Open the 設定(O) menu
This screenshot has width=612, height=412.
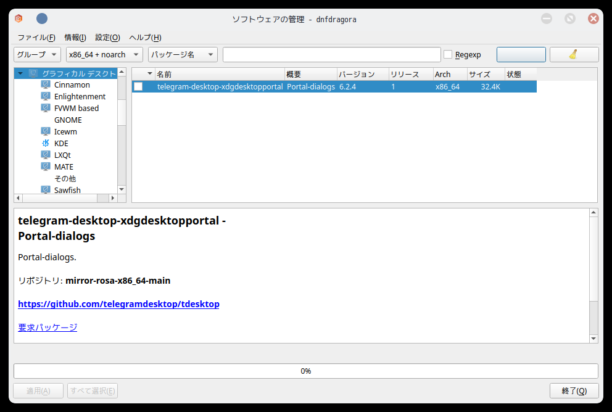pyautogui.click(x=108, y=38)
